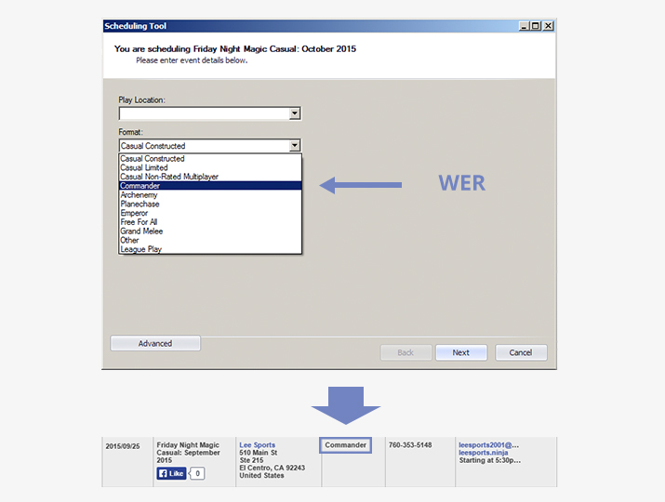
Task: Click the phone number 760-353-5148
Action: [x=410, y=444]
